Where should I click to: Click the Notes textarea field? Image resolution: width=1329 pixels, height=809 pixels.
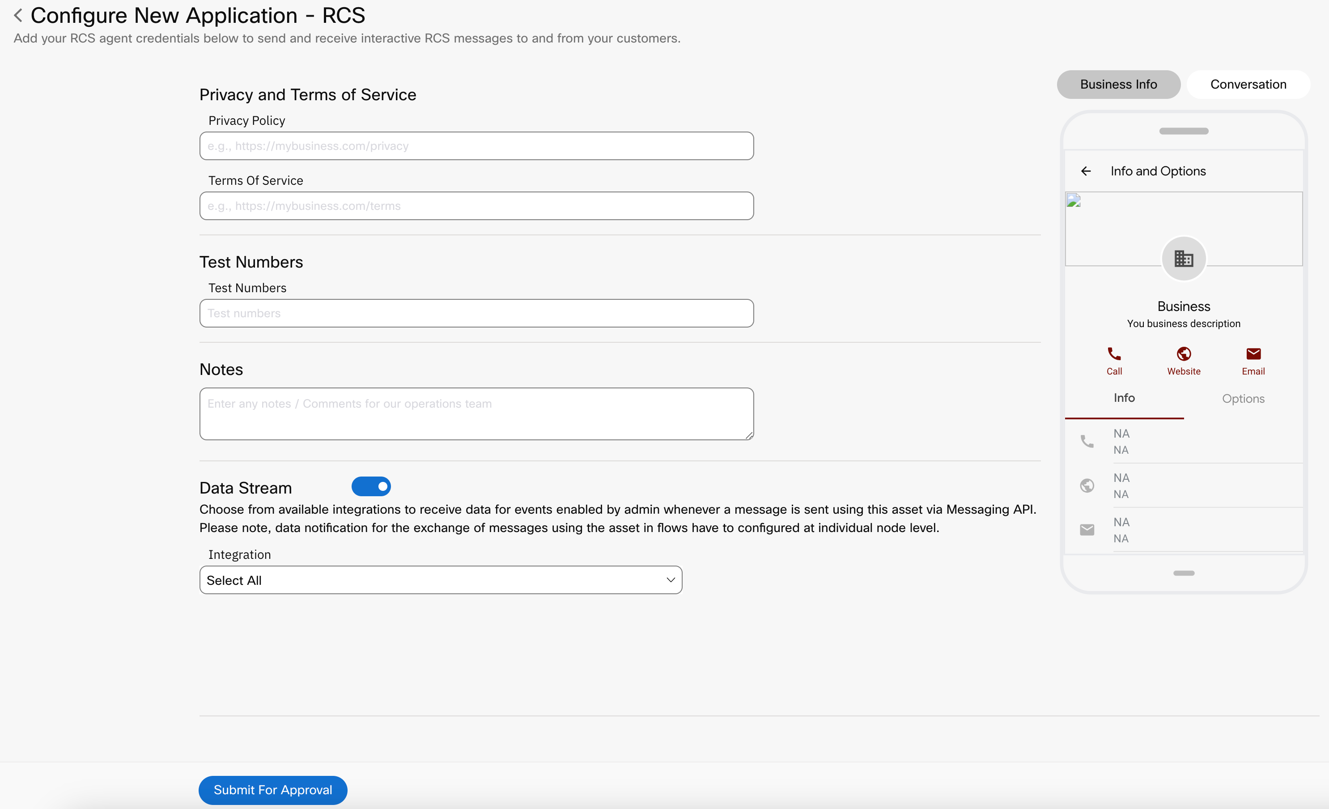tap(476, 413)
